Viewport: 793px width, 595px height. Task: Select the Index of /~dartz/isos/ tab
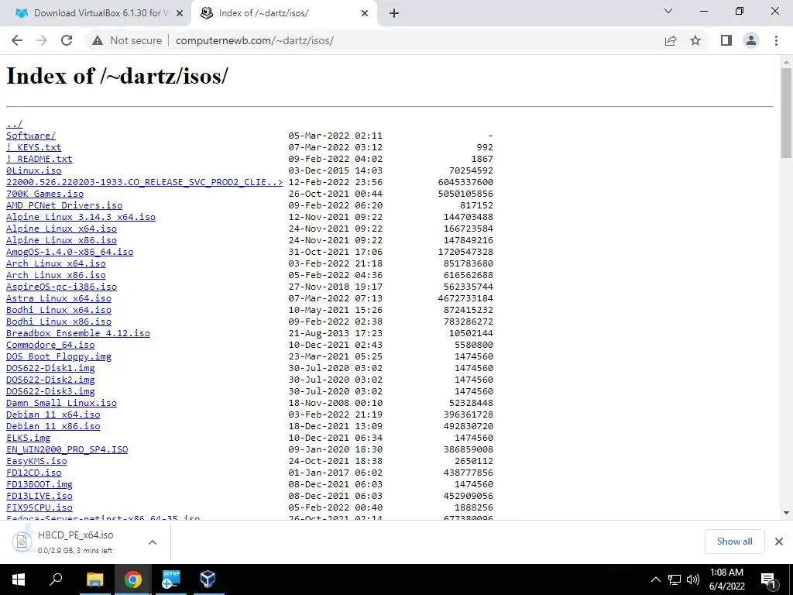285,14
